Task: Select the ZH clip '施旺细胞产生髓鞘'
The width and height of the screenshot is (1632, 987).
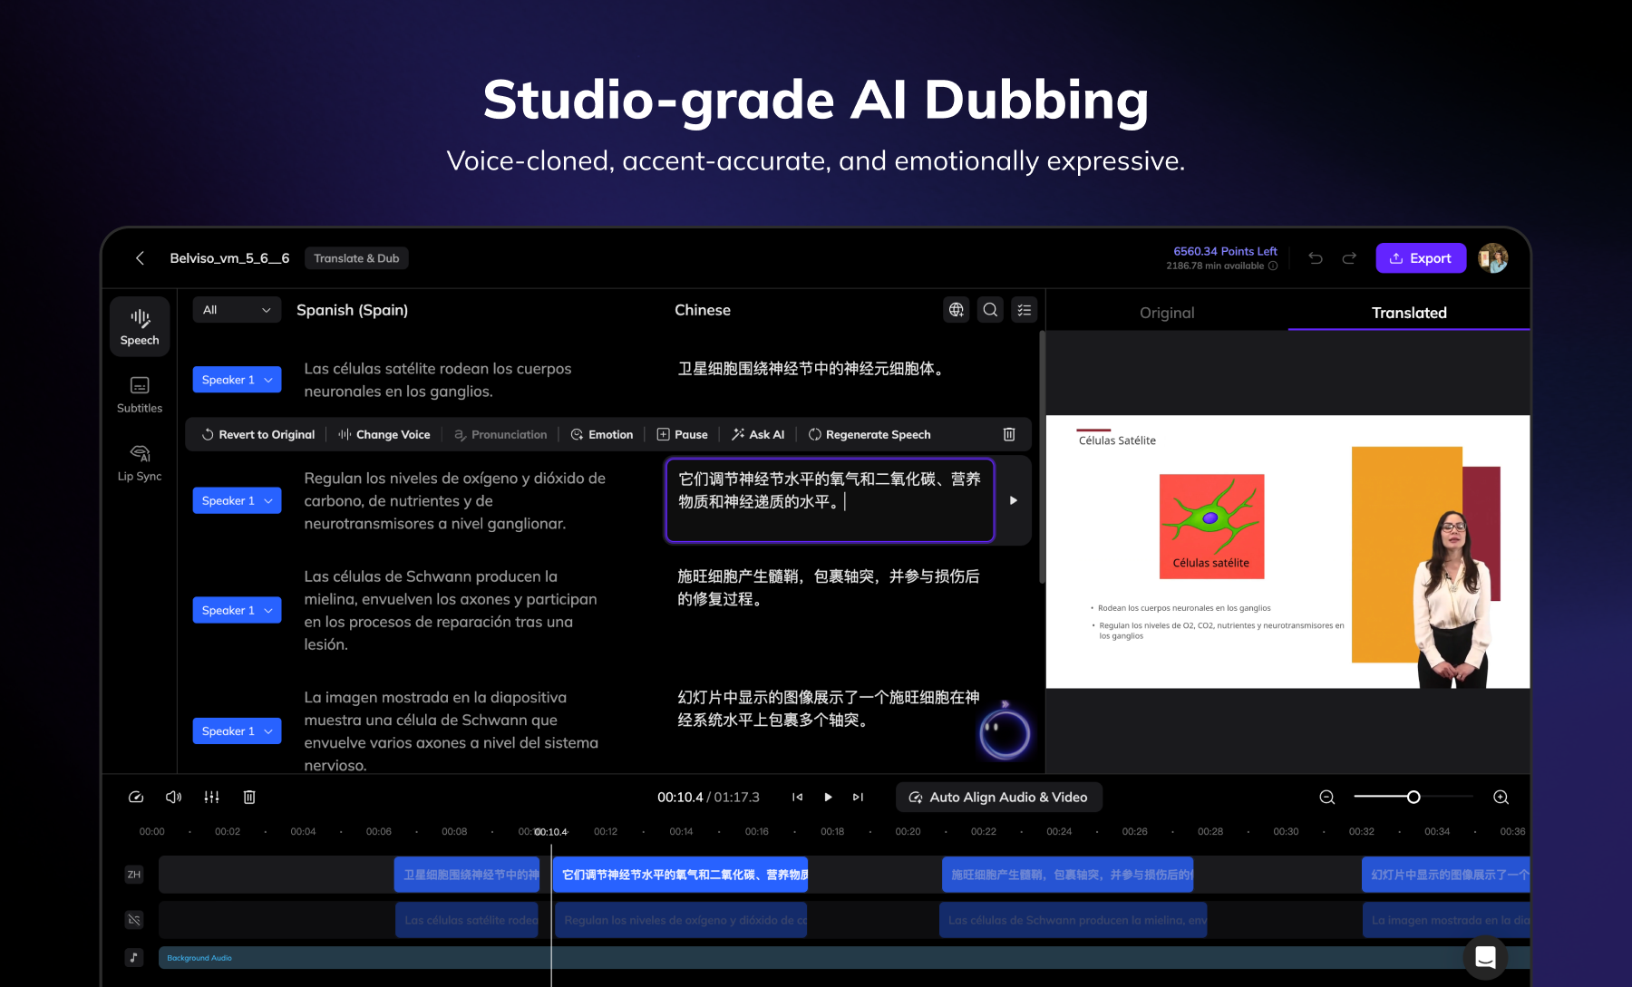Action: [x=1067, y=875]
